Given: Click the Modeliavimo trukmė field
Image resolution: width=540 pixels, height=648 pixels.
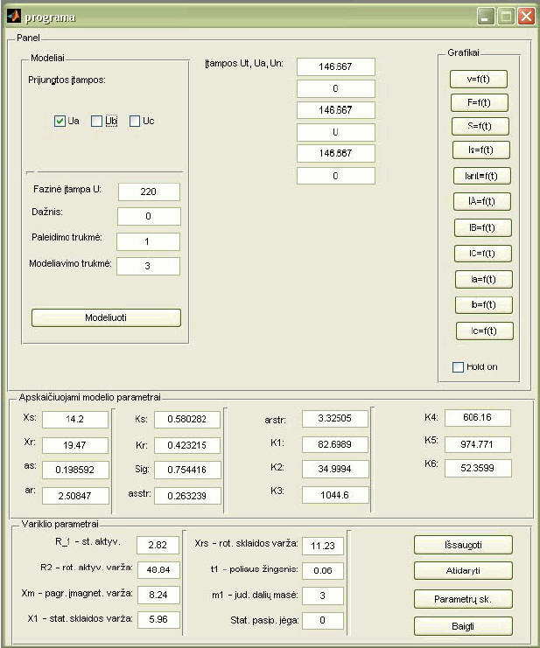Looking at the screenshot, I should [x=148, y=266].
